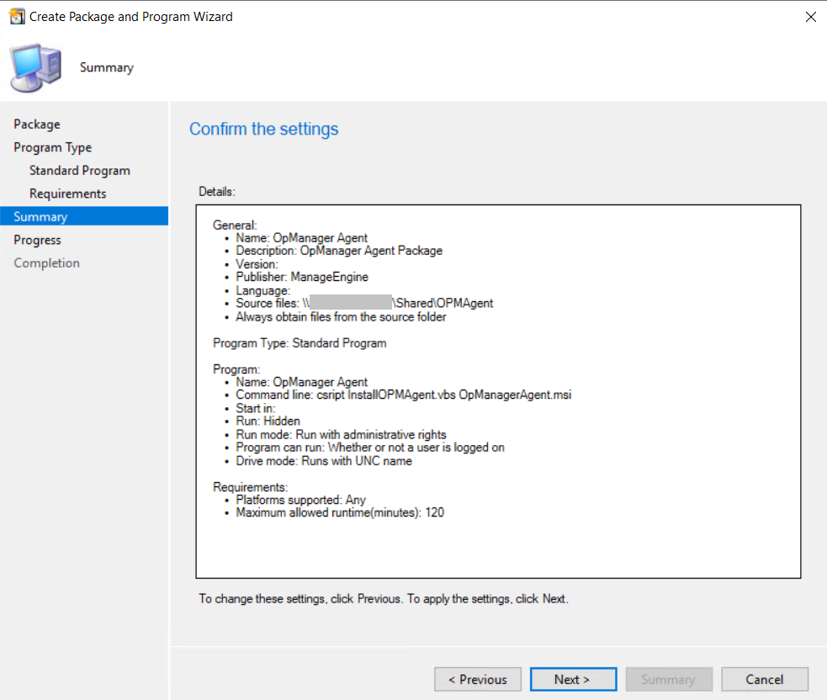Click the disabled Summary button

pyautogui.click(x=669, y=679)
